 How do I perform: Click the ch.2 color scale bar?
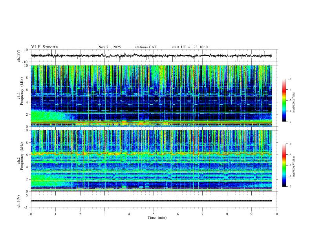[x=284, y=165]
